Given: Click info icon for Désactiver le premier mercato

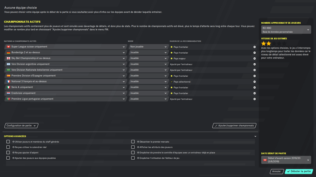Looking at the screenshot, I should point(138,142).
